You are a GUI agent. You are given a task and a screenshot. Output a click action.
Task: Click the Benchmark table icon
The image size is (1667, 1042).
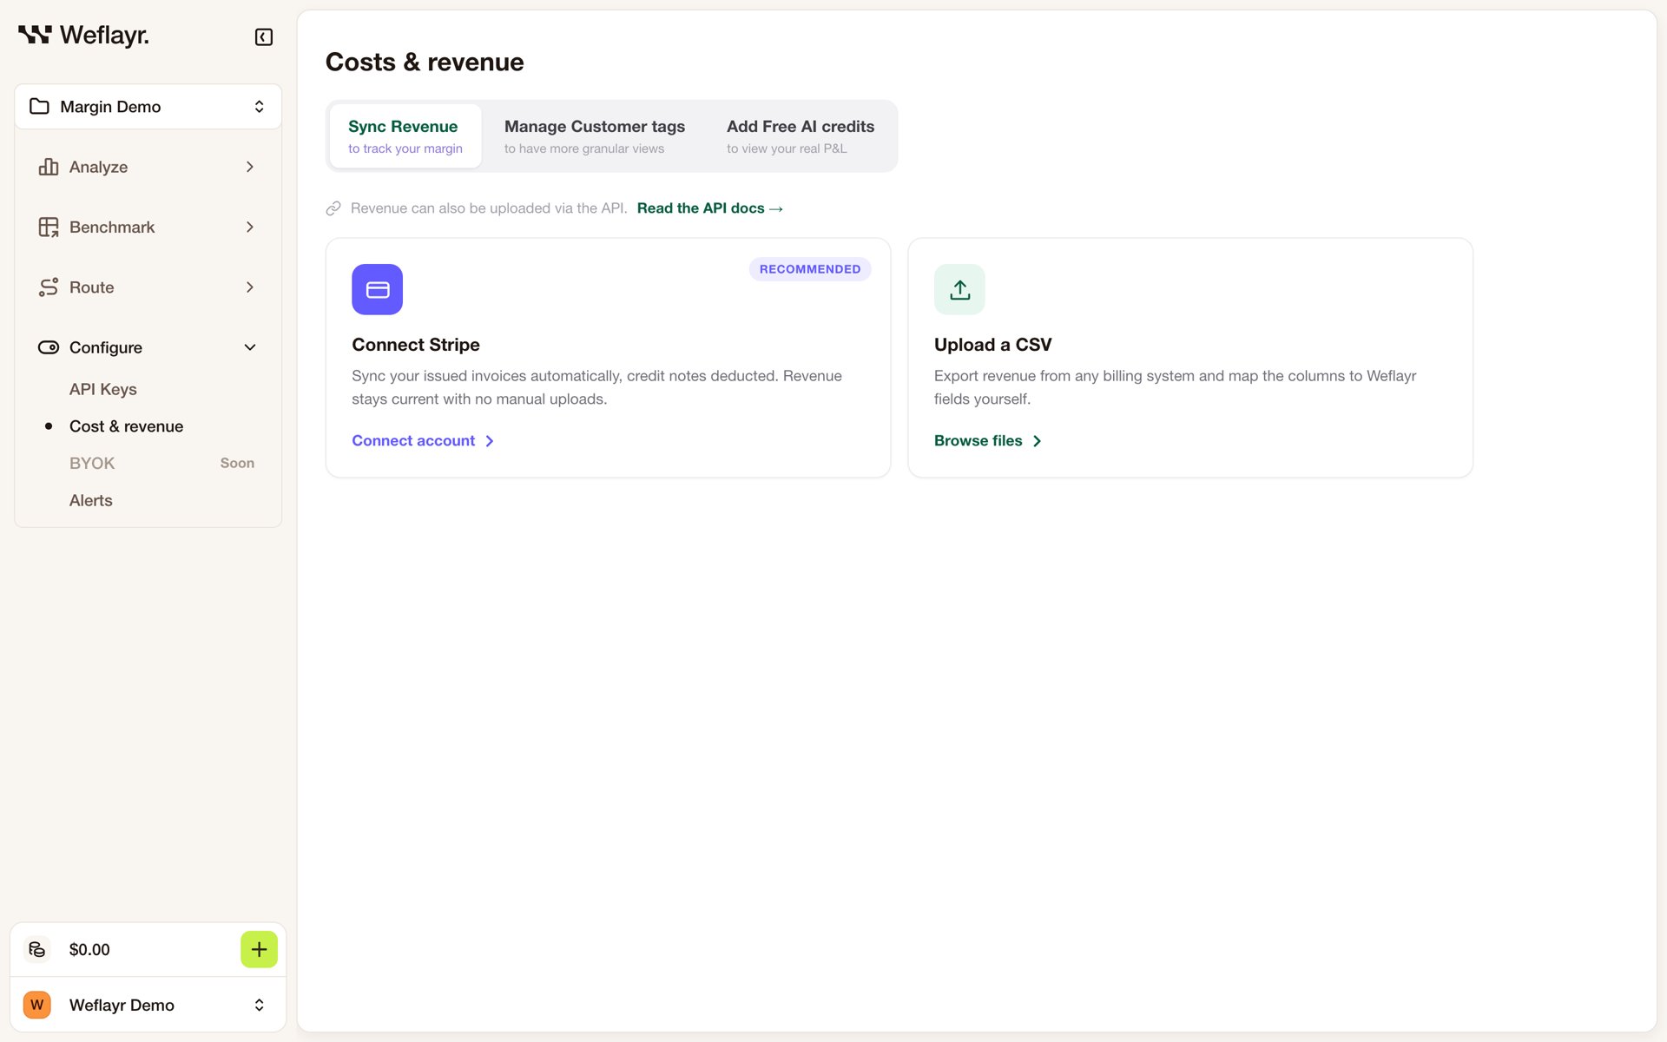(49, 227)
